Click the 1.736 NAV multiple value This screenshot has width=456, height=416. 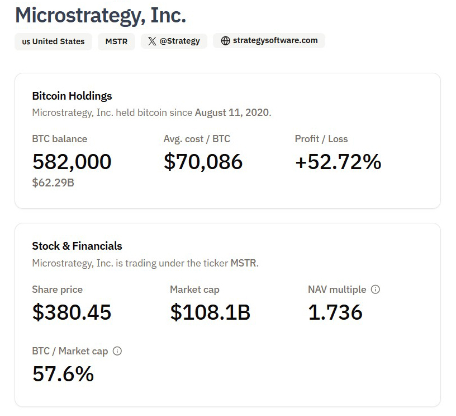(335, 312)
